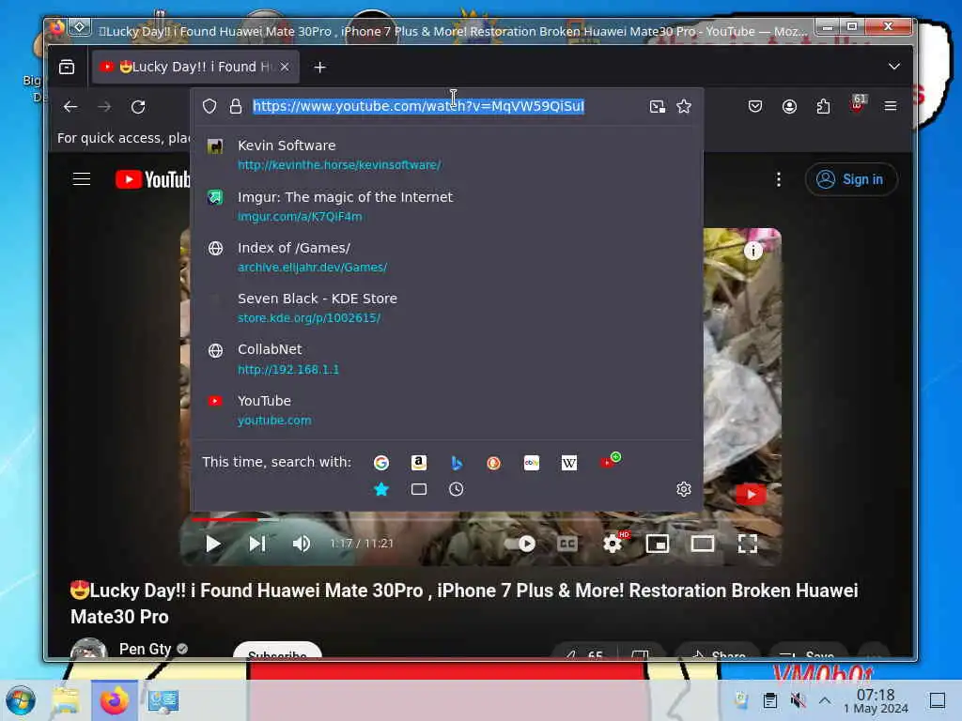Viewport: 962px width, 721px height.
Task: View site security padlock info
Action: click(236, 107)
